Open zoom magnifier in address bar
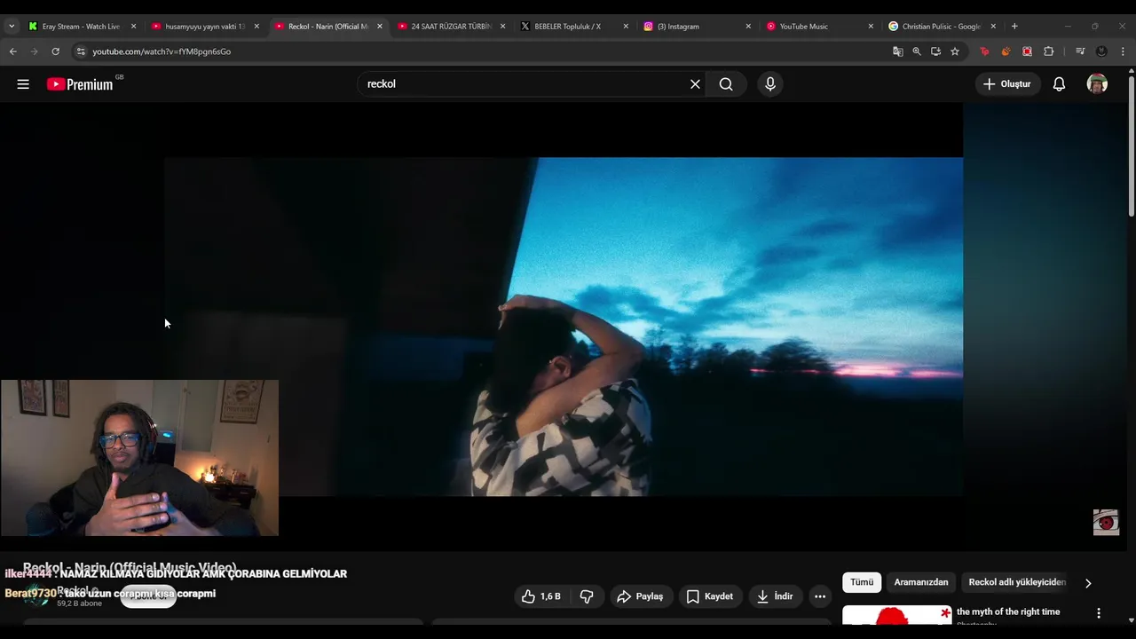This screenshot has width=1136, height=639. pyautogui.click(x=917, y=51)
